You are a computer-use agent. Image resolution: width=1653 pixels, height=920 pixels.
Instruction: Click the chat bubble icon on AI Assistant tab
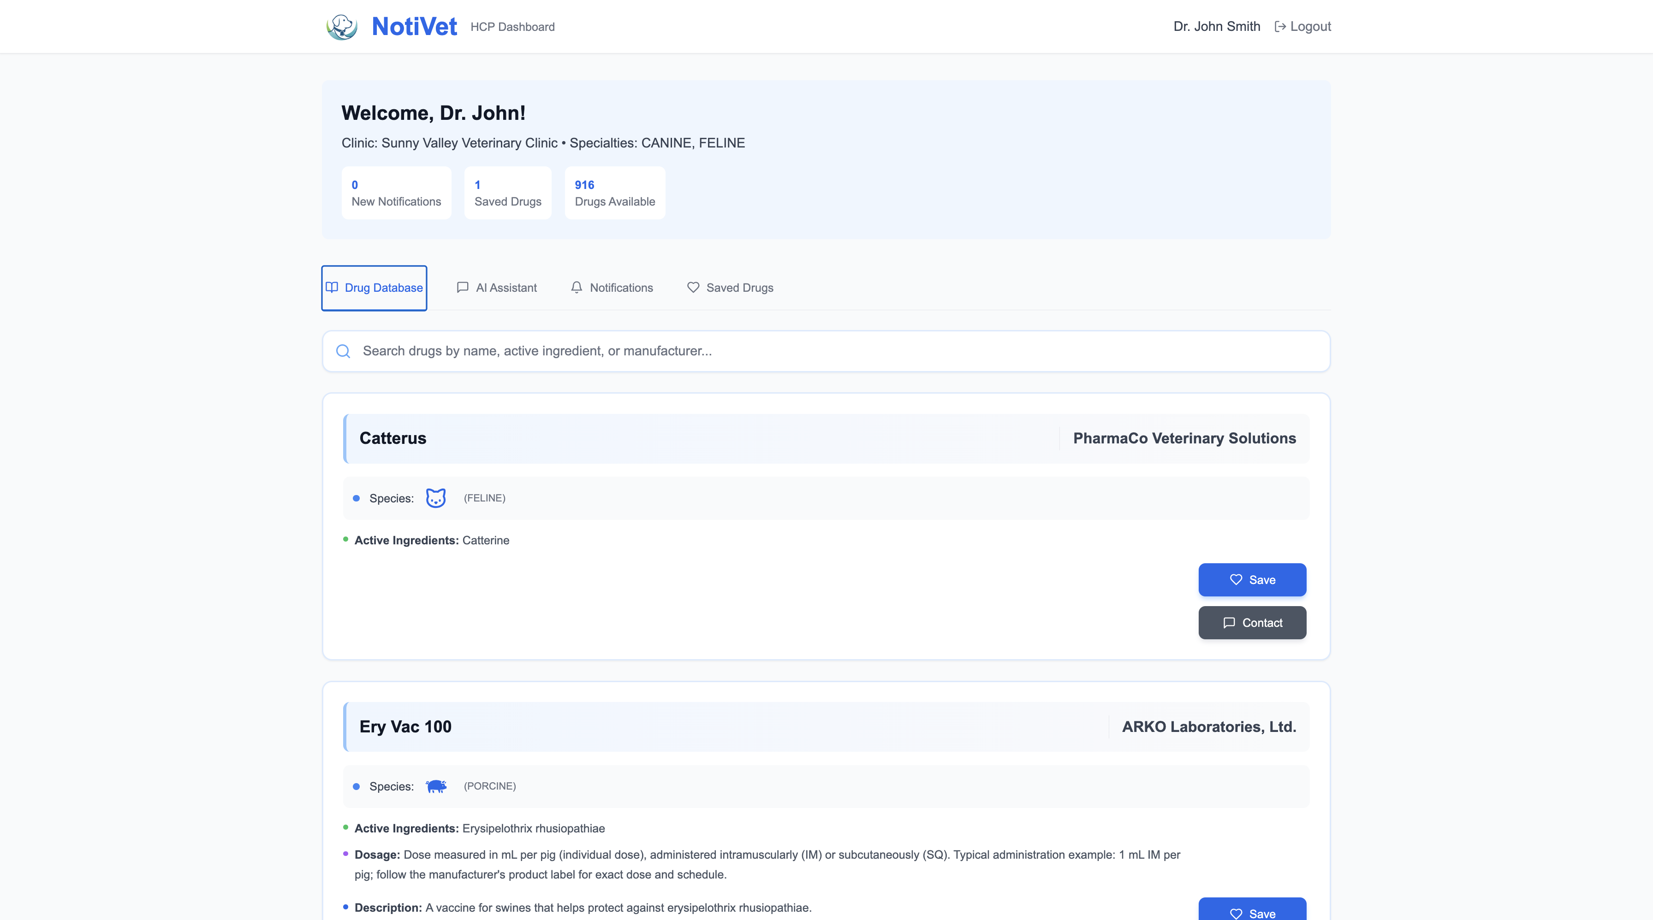click(x=462, y=288)
